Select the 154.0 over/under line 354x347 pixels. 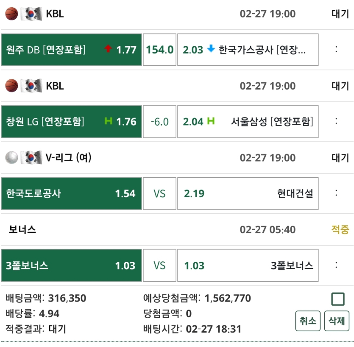[159, 50]
